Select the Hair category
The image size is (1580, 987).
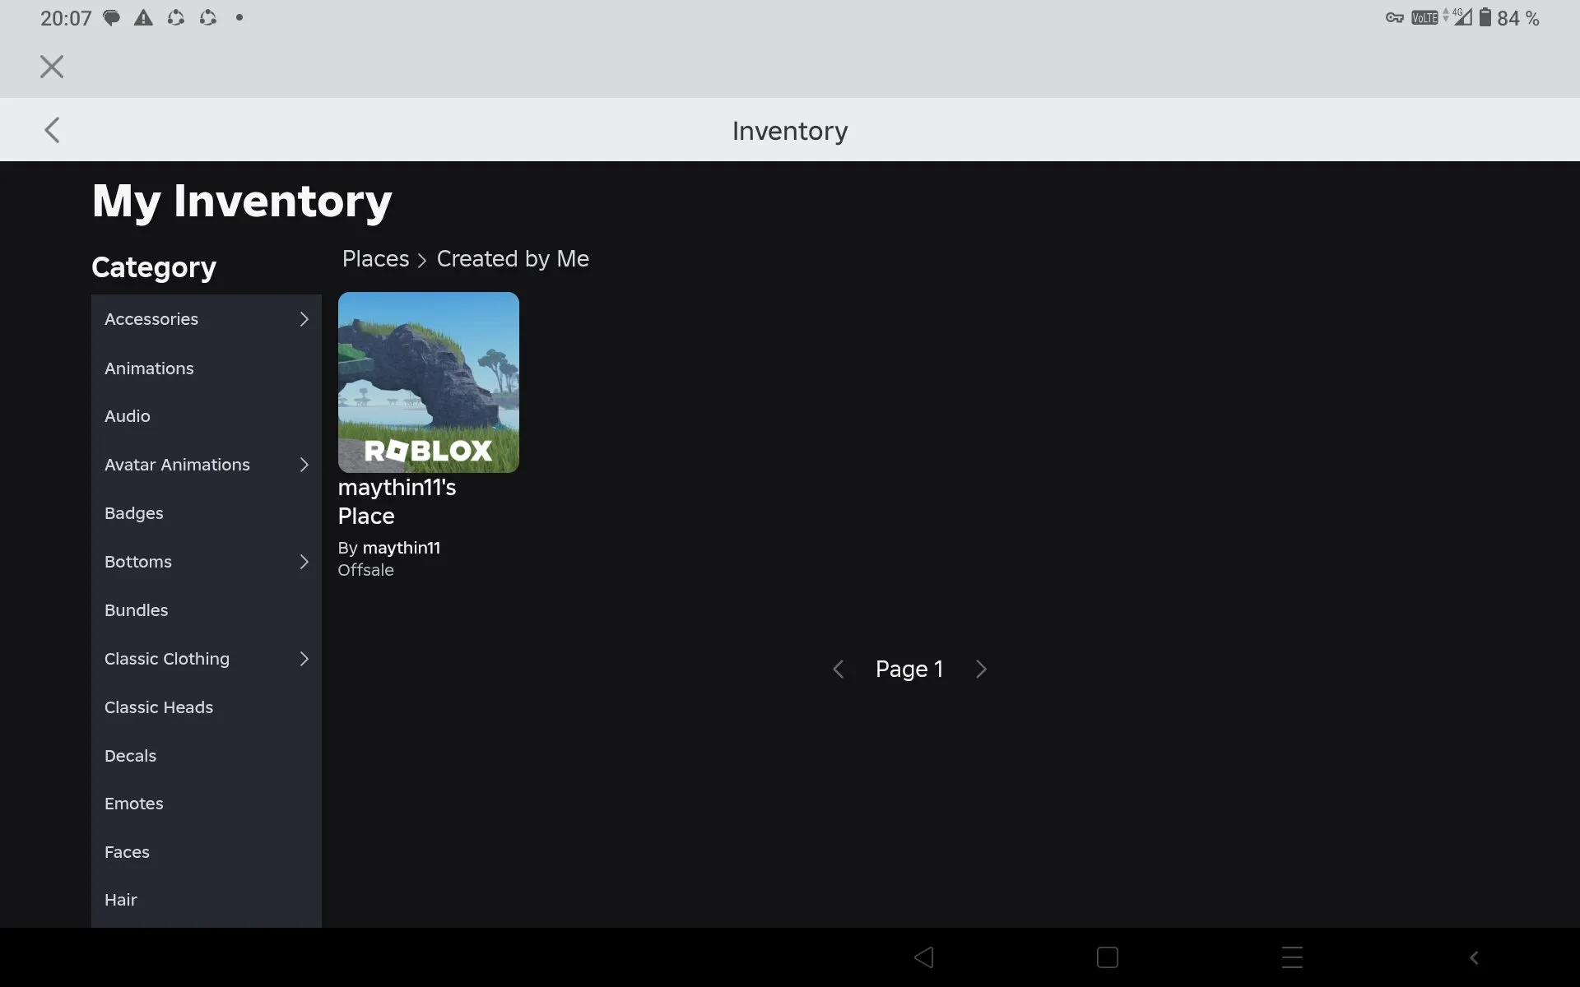[121, 900]
